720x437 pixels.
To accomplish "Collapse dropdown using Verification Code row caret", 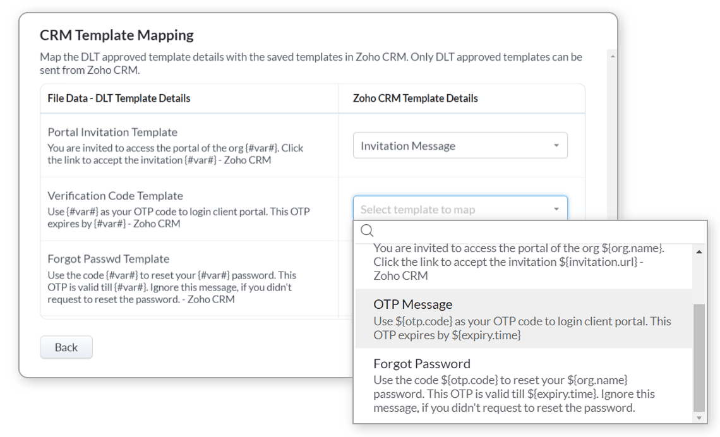I will click(x=556, y=209).
